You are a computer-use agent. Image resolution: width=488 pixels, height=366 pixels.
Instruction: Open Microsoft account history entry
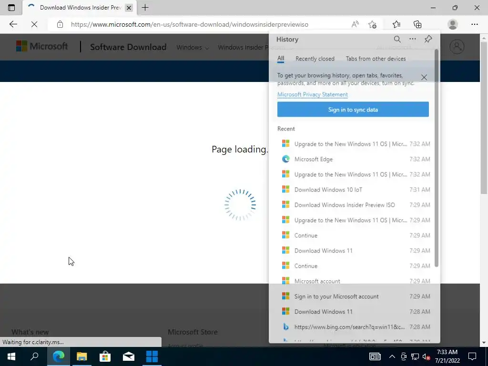click(356, 281)
